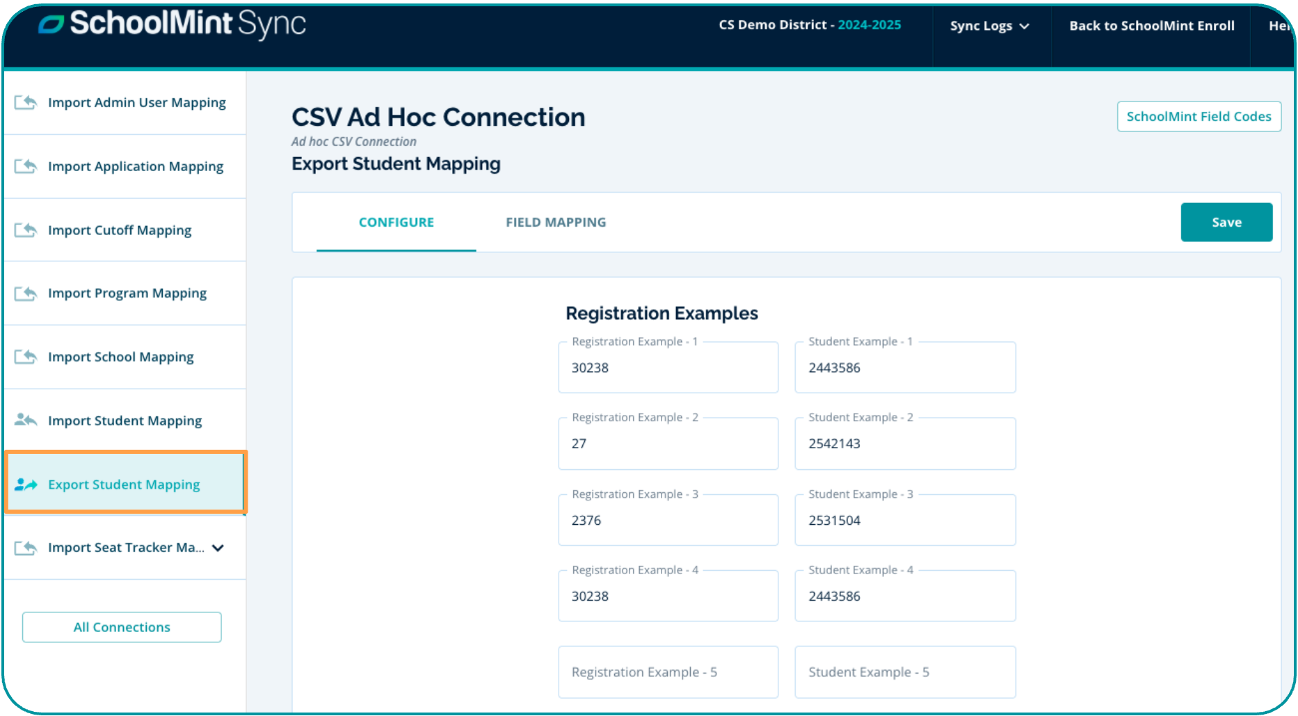This screenshot has height=716, width=1298.
Task: Select the Configure tab
Action: click(396, 222)
